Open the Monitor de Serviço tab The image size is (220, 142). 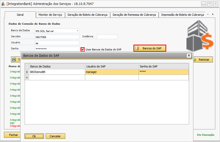(x=50, y=15)
